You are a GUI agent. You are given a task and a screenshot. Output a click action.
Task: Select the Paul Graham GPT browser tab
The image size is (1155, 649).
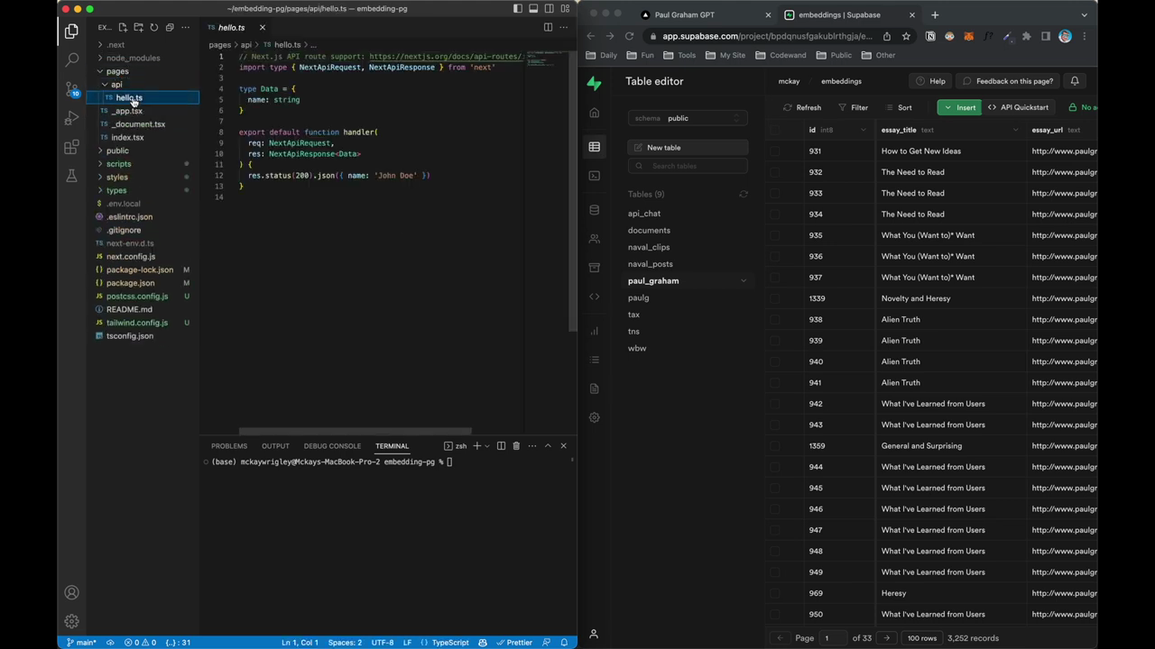704,14
